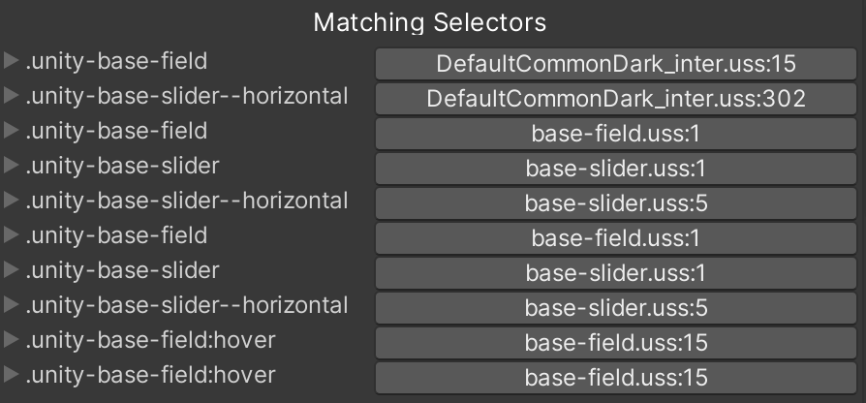Expand the second .unity-base-slider--horizontal selector
Viewport: 866px width, 403px height.
pyautogui.click(x=12, y=201)
